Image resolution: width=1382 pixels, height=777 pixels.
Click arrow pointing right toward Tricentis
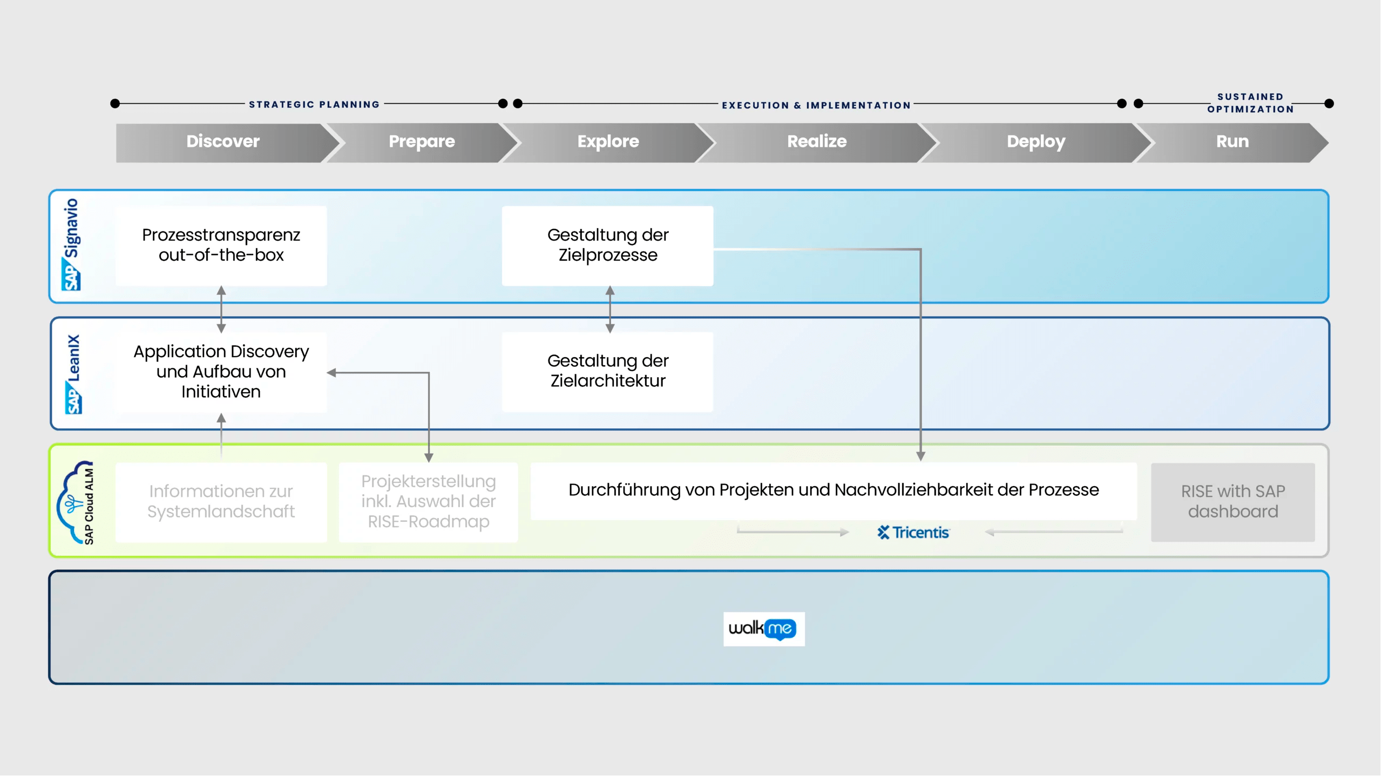point(792,532)
